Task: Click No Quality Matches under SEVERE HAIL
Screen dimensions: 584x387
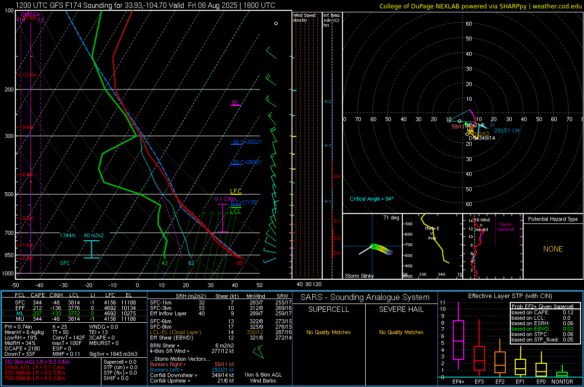Action: point(401,332)
